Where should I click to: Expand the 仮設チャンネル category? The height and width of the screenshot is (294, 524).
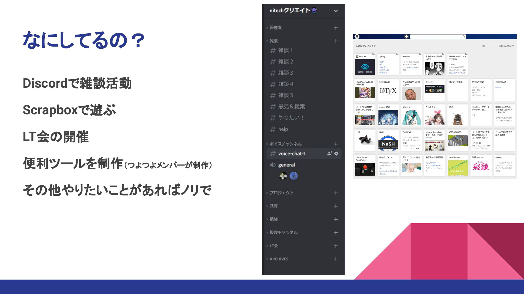click(x=282, y=232)
